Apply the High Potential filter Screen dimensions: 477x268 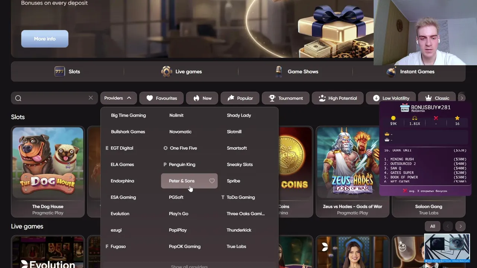[x=338, y=98]
